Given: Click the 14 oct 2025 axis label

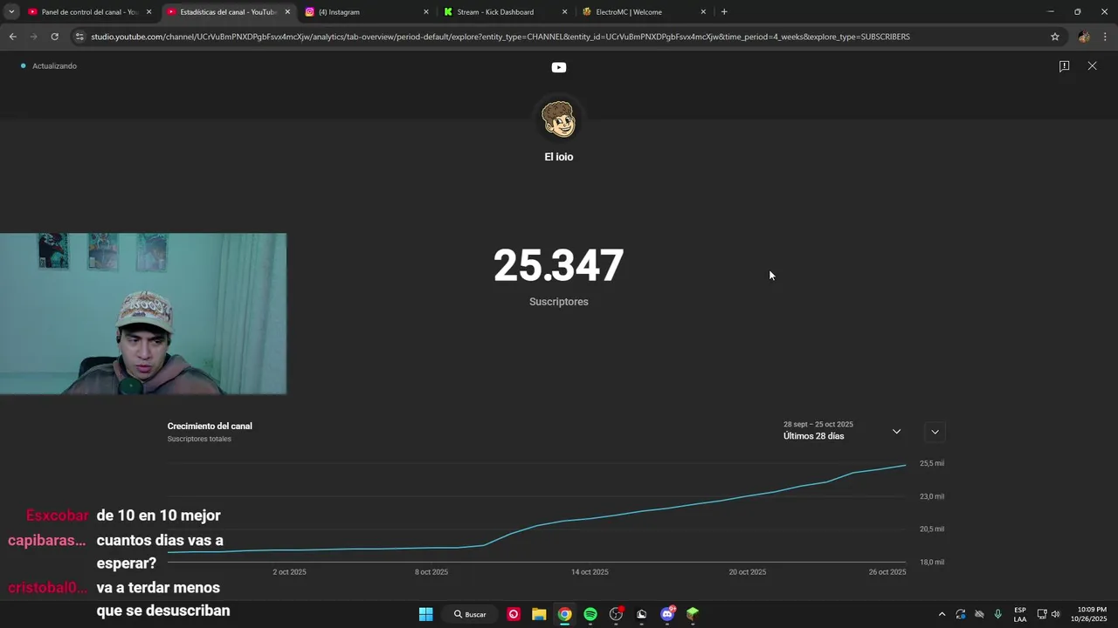Looking at the screenshot, I should tap(590, 572).
